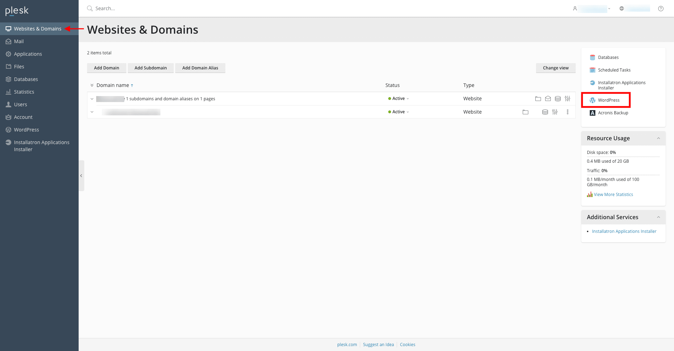This screenshot has width=674, height=351.
Task: Collapse the Additional Services panel
Action: coord(659,217)
